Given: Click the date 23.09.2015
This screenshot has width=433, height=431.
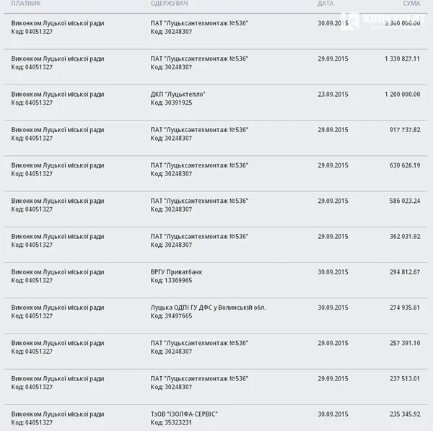Looking at the screenshot, I should (x=333, y=95).
